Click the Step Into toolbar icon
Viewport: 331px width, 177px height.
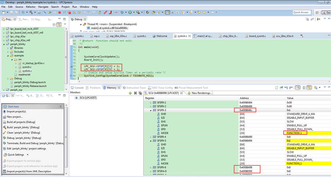tap(74, 13)
